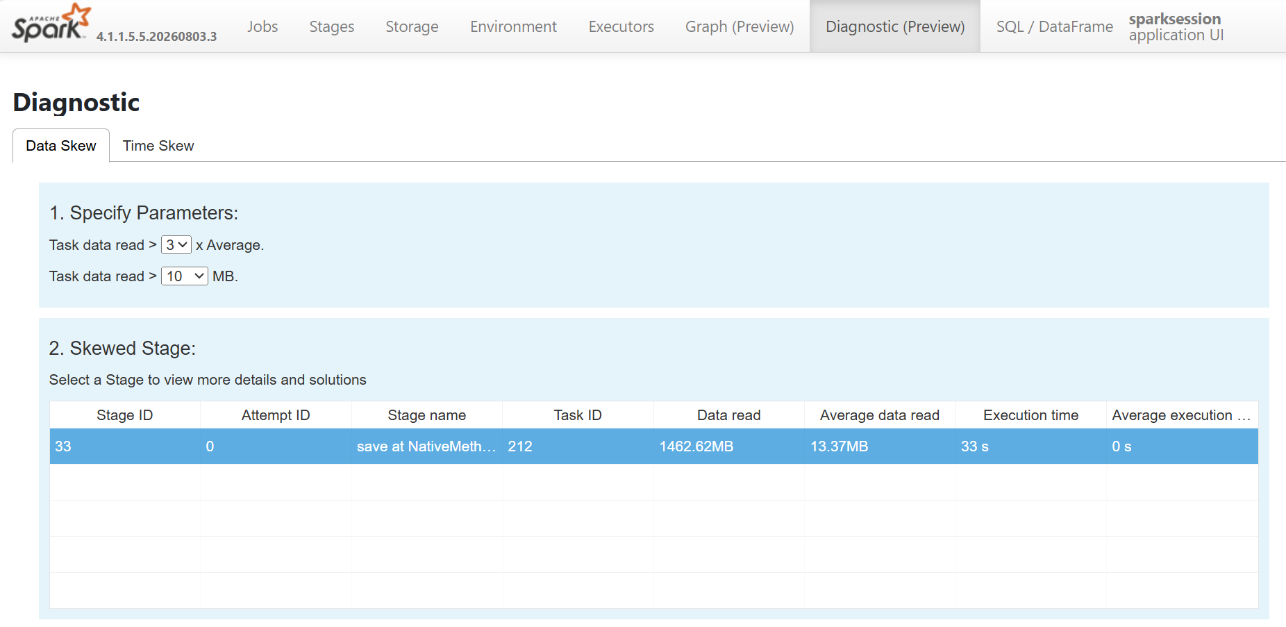Open the Environment tab
The image size is (1286, 627).
pyautogui.click(x=513, y=26)
